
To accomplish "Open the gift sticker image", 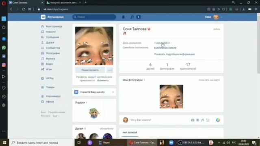I will click(94, 113).
